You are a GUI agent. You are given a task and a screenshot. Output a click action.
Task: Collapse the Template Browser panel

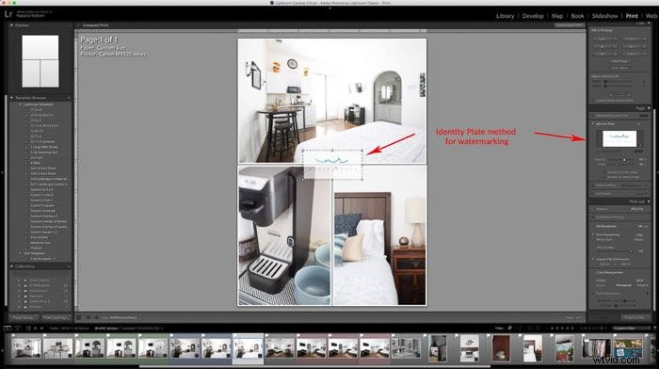(x=11, y=98)
